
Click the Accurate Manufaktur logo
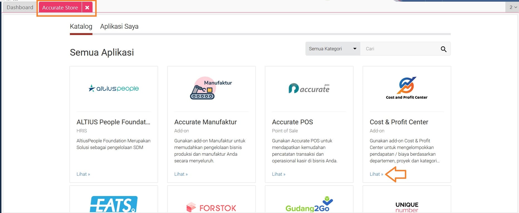pyautogui.click(x=211, y=88)
